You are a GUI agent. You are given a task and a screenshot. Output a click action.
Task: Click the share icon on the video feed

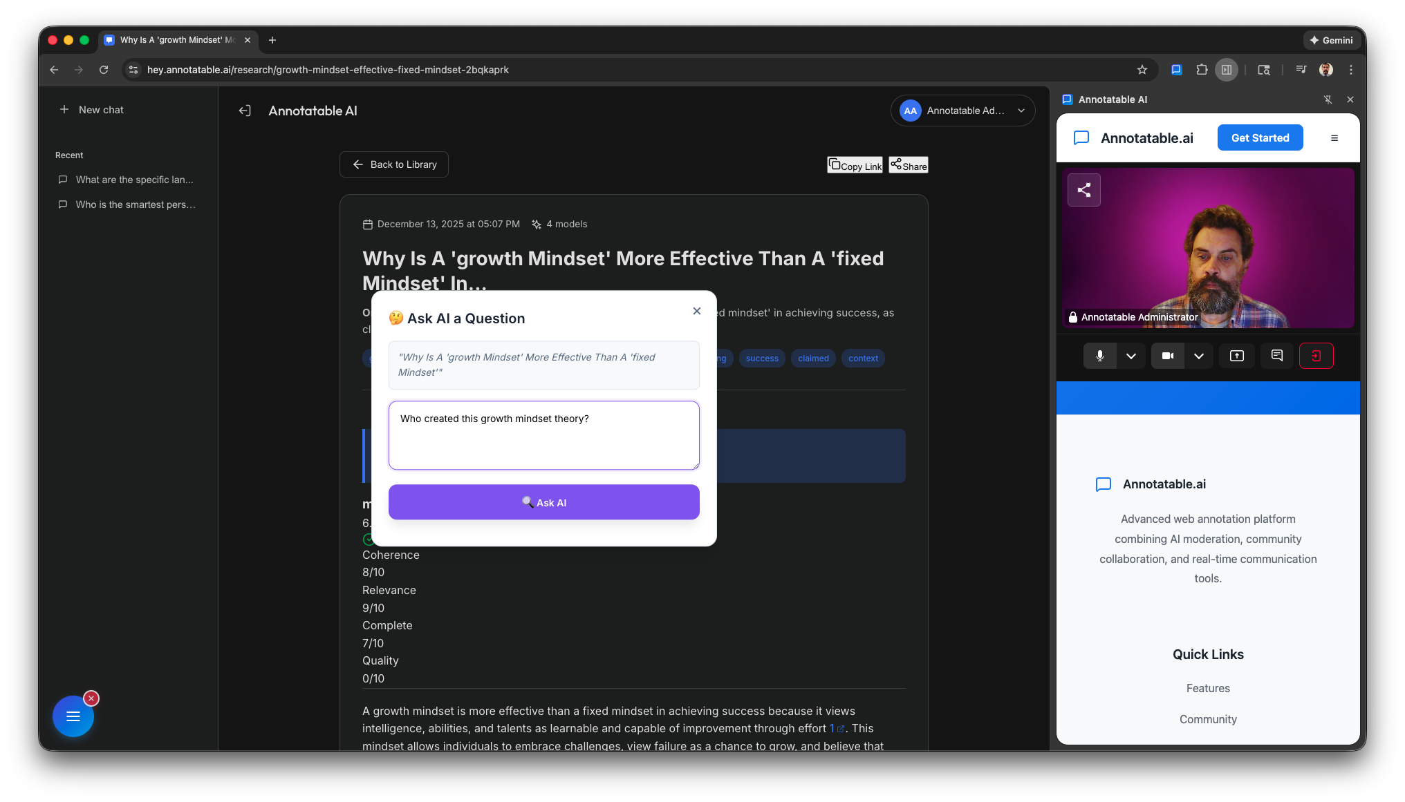pos(1083,190)
